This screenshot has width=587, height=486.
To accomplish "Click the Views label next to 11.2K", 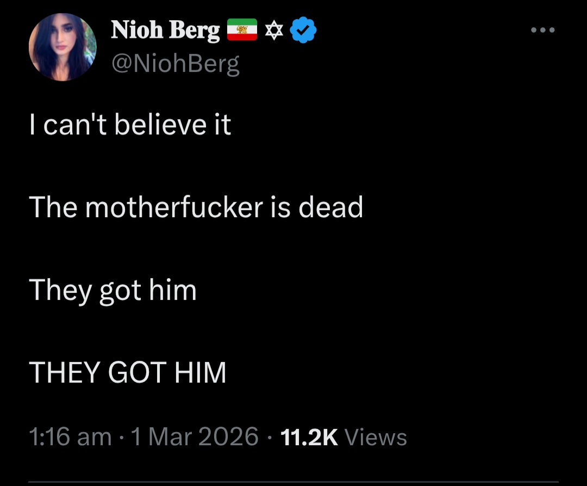I will 376,437.
